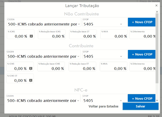162x117 pixels.
Task: Click the dialog vertical scrollbar
Action: (157, 51)
